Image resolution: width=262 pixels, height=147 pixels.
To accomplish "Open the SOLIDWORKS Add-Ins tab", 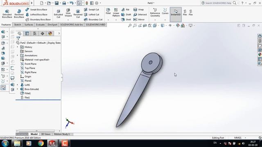I will click(x=71, y=24).
